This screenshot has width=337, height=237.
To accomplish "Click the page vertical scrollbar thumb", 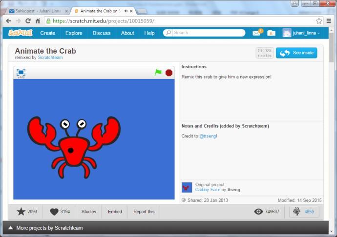I will pyautogui.click(x=332, y=48).
